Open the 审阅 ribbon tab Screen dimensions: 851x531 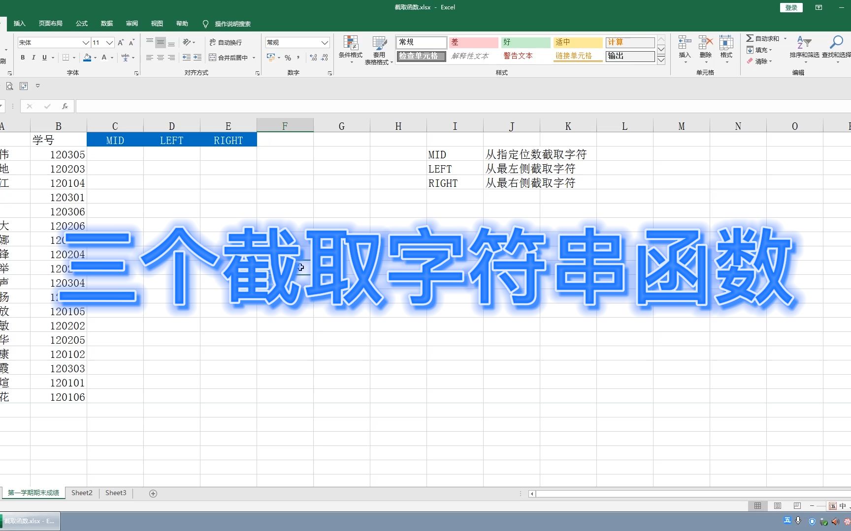point(132,24)
